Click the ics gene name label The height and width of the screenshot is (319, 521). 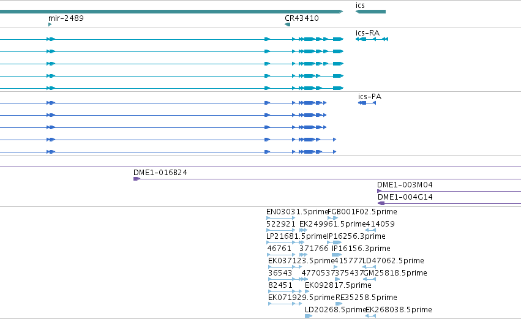click(360, 6)
